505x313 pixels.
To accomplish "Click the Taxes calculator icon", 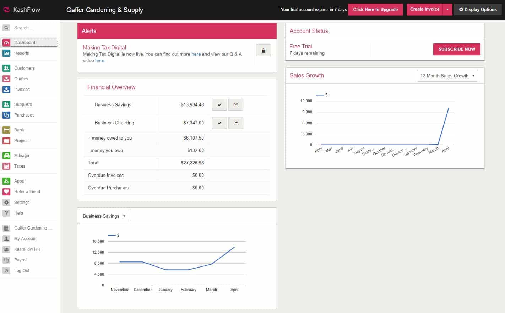I will 6,166.
